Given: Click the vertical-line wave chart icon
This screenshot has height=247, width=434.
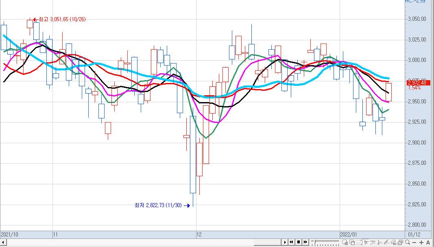Looking at the screenshot, I should point(380,243).
